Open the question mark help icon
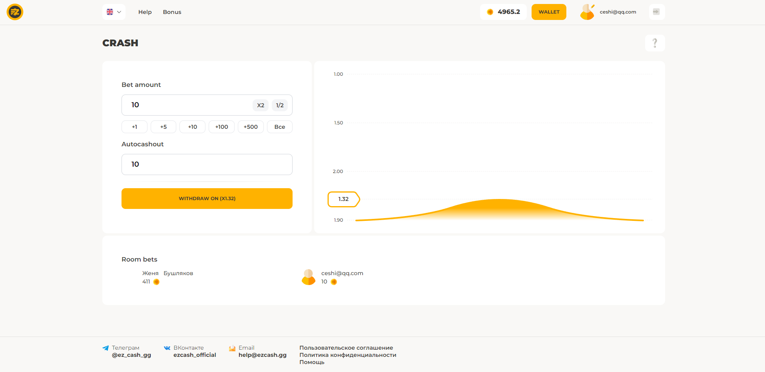 (655, 43)
